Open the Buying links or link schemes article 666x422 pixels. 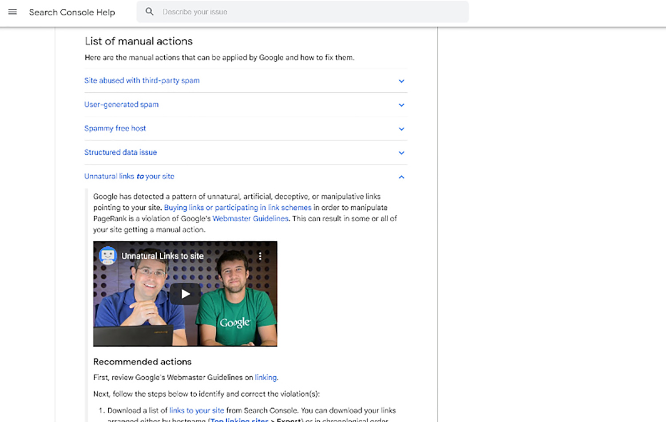point(238,207)
